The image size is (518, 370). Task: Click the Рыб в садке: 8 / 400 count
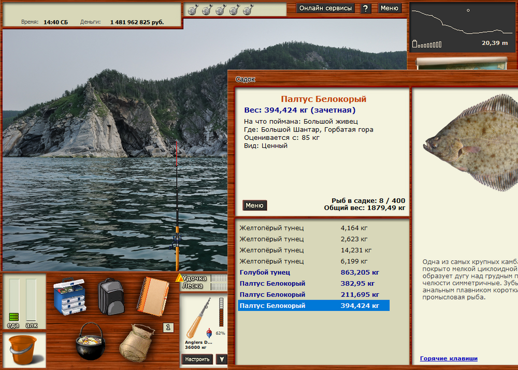(x=368, y=201)
